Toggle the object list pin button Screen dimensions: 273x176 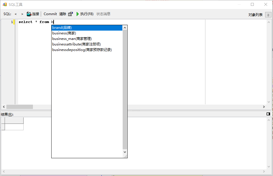click(x=268, y=15)
